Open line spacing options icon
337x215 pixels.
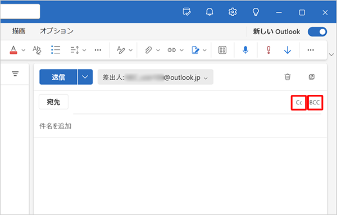75,50
